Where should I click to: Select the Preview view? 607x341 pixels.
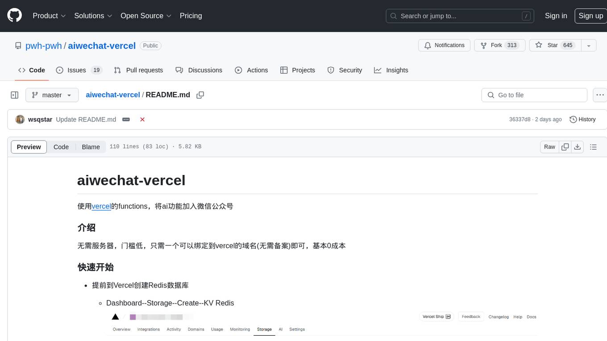point(29,147)
